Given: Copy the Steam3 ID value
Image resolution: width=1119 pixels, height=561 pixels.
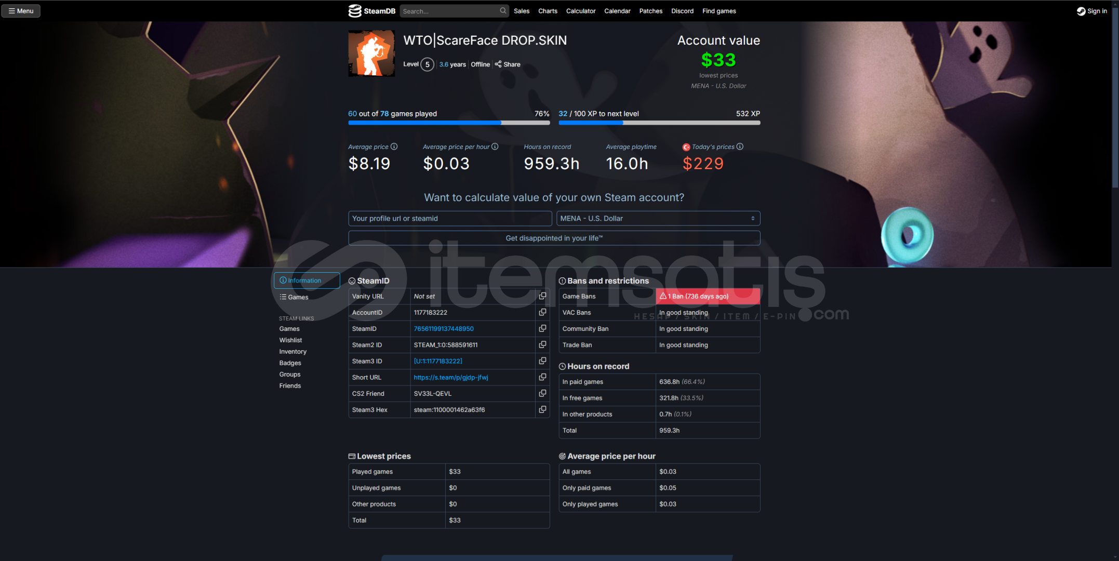Looking at the screenshot, I should coord(542,361).
